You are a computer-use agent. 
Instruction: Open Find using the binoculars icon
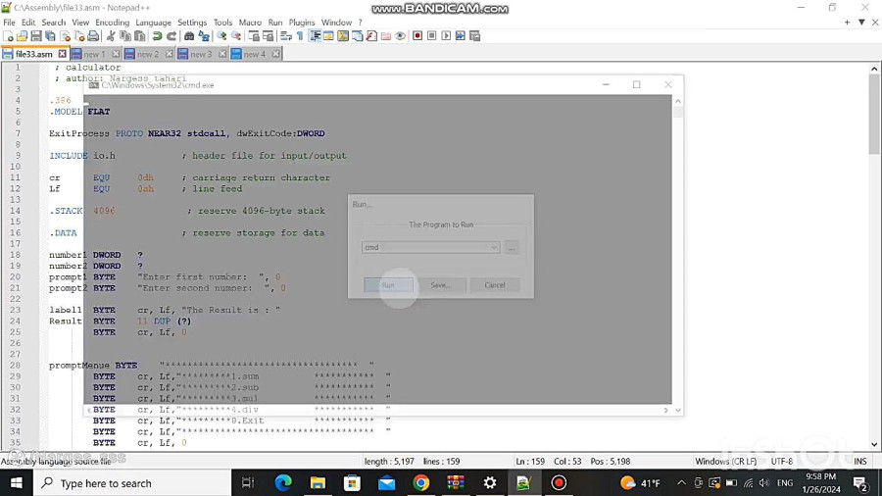coord(189,36)
